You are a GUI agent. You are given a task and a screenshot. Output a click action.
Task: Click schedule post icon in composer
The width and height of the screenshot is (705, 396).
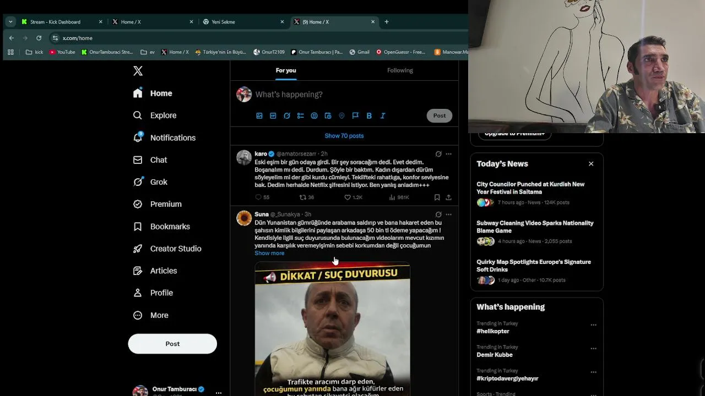pyautogui.click(x=328, y=116)
